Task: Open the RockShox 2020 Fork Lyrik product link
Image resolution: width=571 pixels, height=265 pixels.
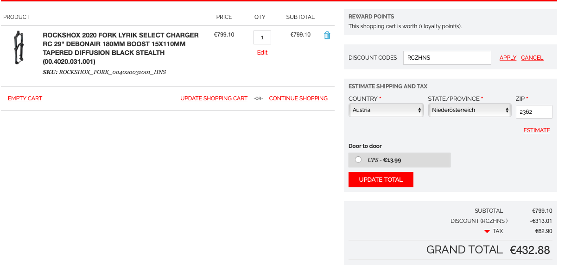Action: click(121, 48)
